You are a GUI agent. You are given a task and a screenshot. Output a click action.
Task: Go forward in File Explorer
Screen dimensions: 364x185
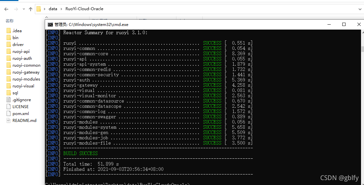(x=16, y=9)
